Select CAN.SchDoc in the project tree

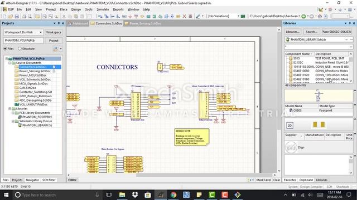click(27, 88)
